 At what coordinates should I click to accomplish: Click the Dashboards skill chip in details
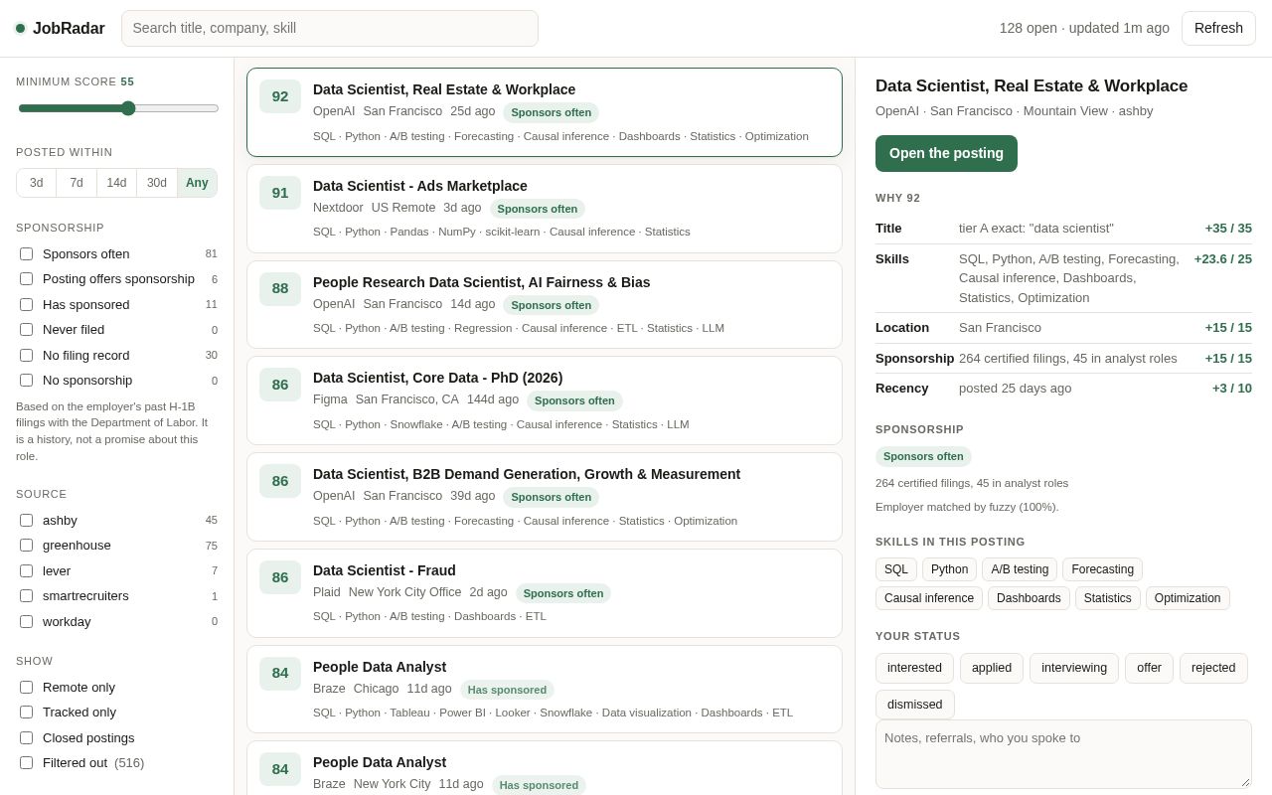tap(1029, 598)
